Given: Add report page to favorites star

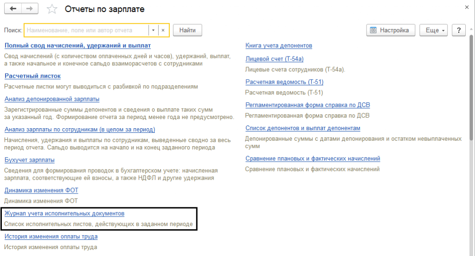Looking at the screenshot, I should click(53, 9).
